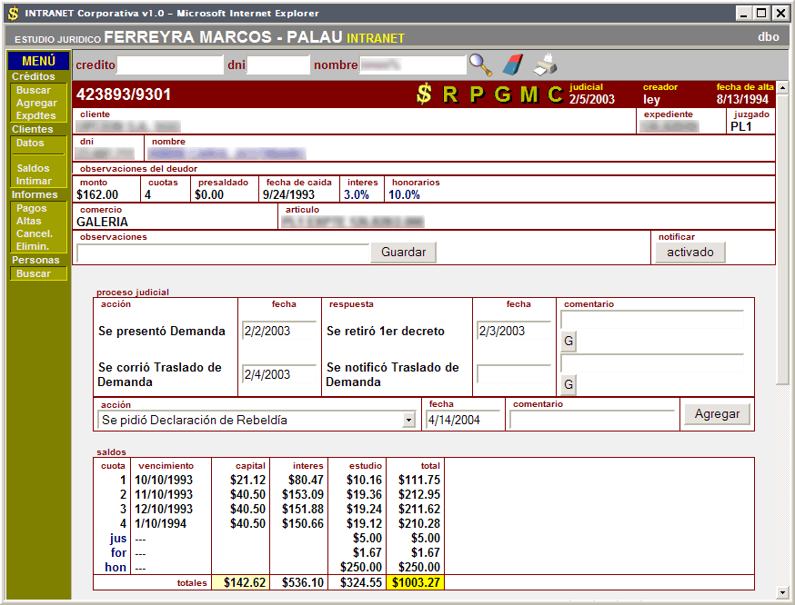Click the scroll down arrow of the page scrollbar
The image size is (795, 605).
[x=782, y=591]
